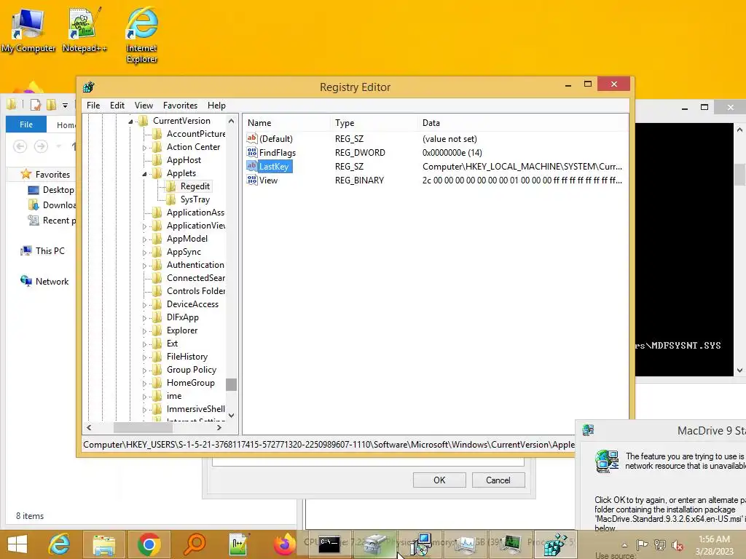This screenshot has height=559, width=746.
Task: Click the View binary value icon
Action: coord(251,180)
